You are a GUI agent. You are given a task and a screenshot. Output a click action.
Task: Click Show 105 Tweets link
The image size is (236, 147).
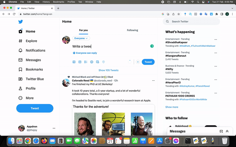tap(109, 70)
